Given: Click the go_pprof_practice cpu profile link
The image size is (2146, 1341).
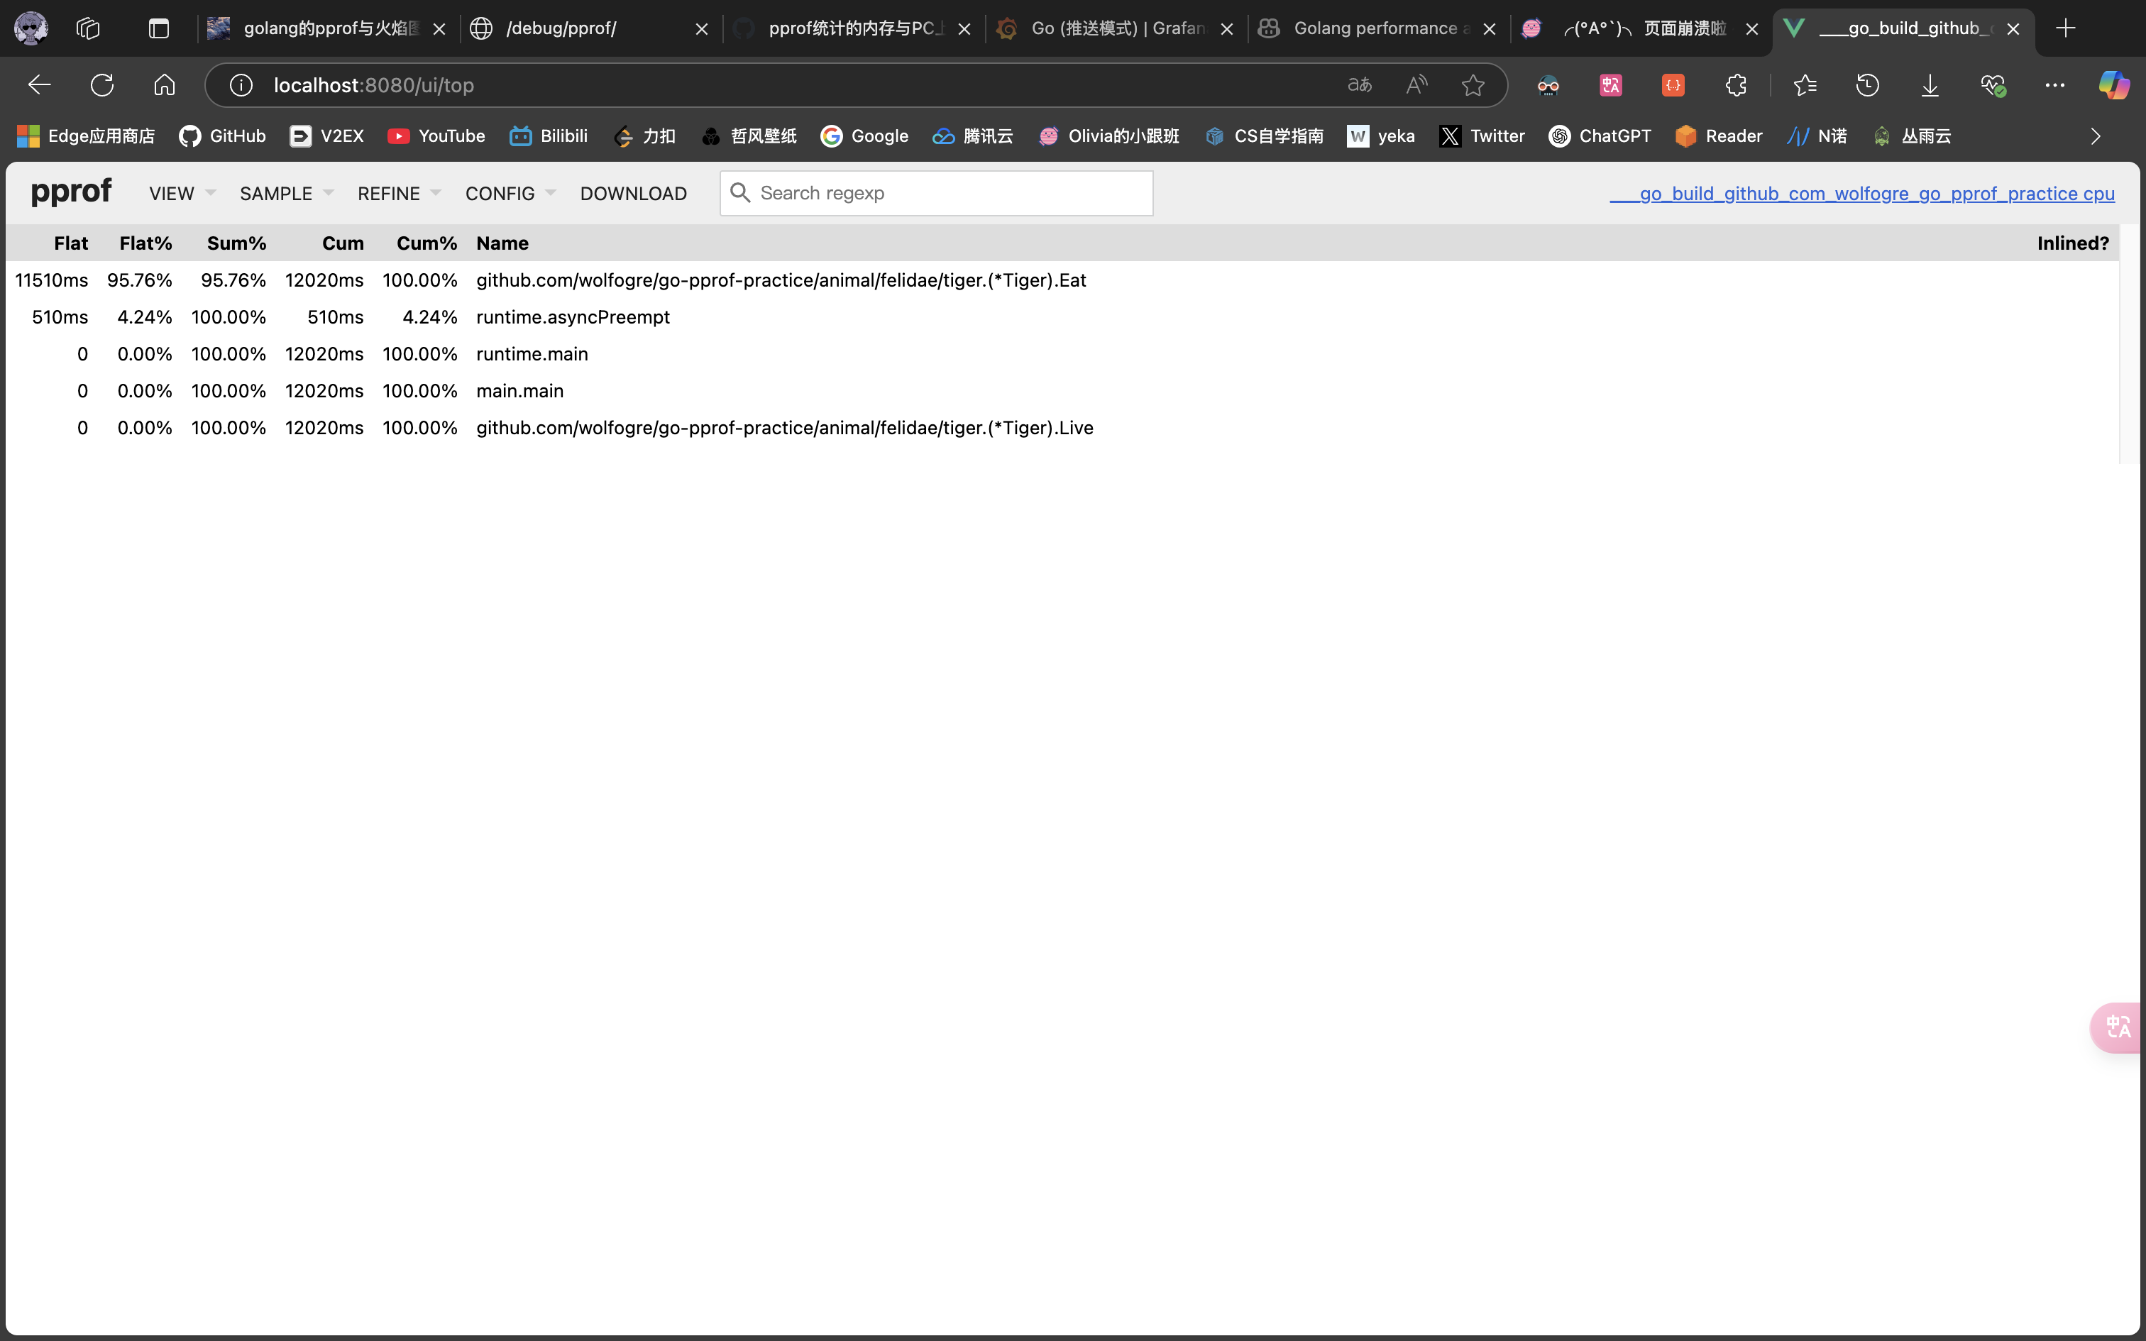Looking at the screenshot, I should tap(1861, 193).
